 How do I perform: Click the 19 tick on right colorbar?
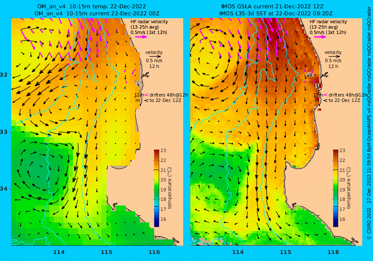[x=342, y=190]
